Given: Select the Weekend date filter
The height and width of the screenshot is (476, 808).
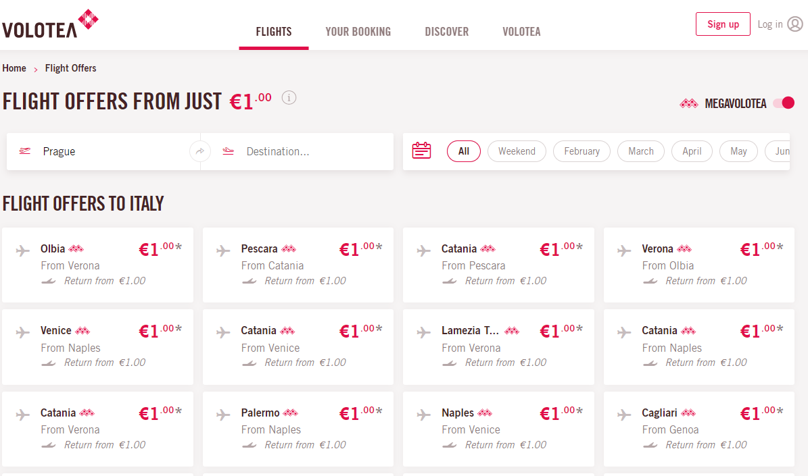Looking at the screenshot, I should 517,151.
